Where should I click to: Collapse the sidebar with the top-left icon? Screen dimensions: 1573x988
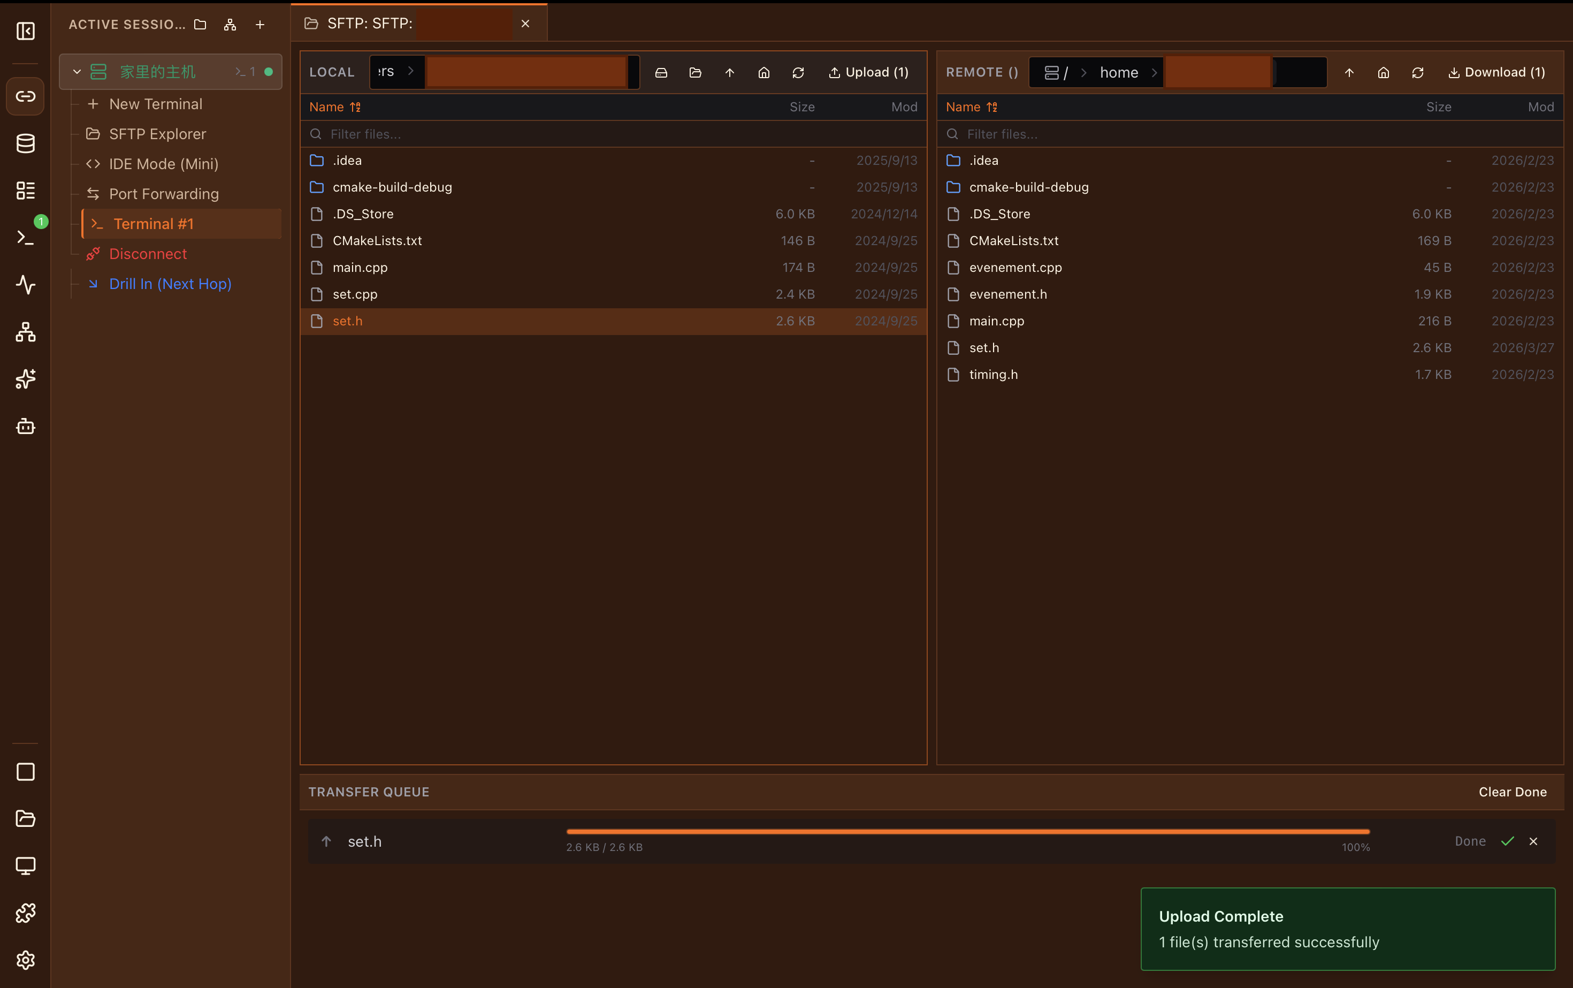(26, 31)
